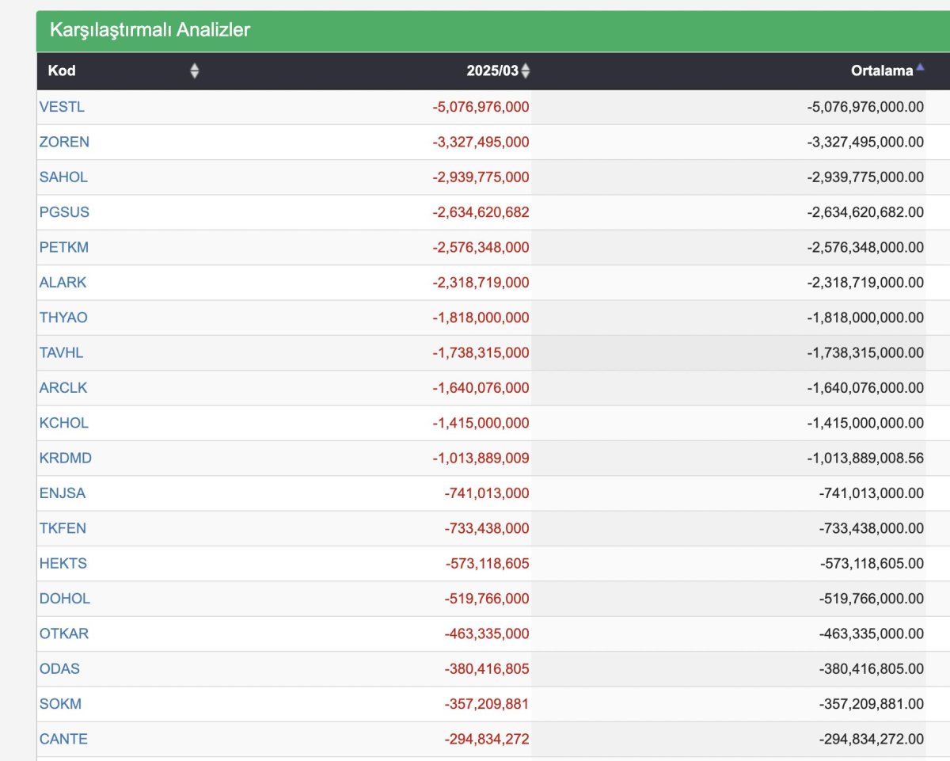Select the THYAO code link
The height and width of the screenshot is (761, 950).
[x=63, y=318]
